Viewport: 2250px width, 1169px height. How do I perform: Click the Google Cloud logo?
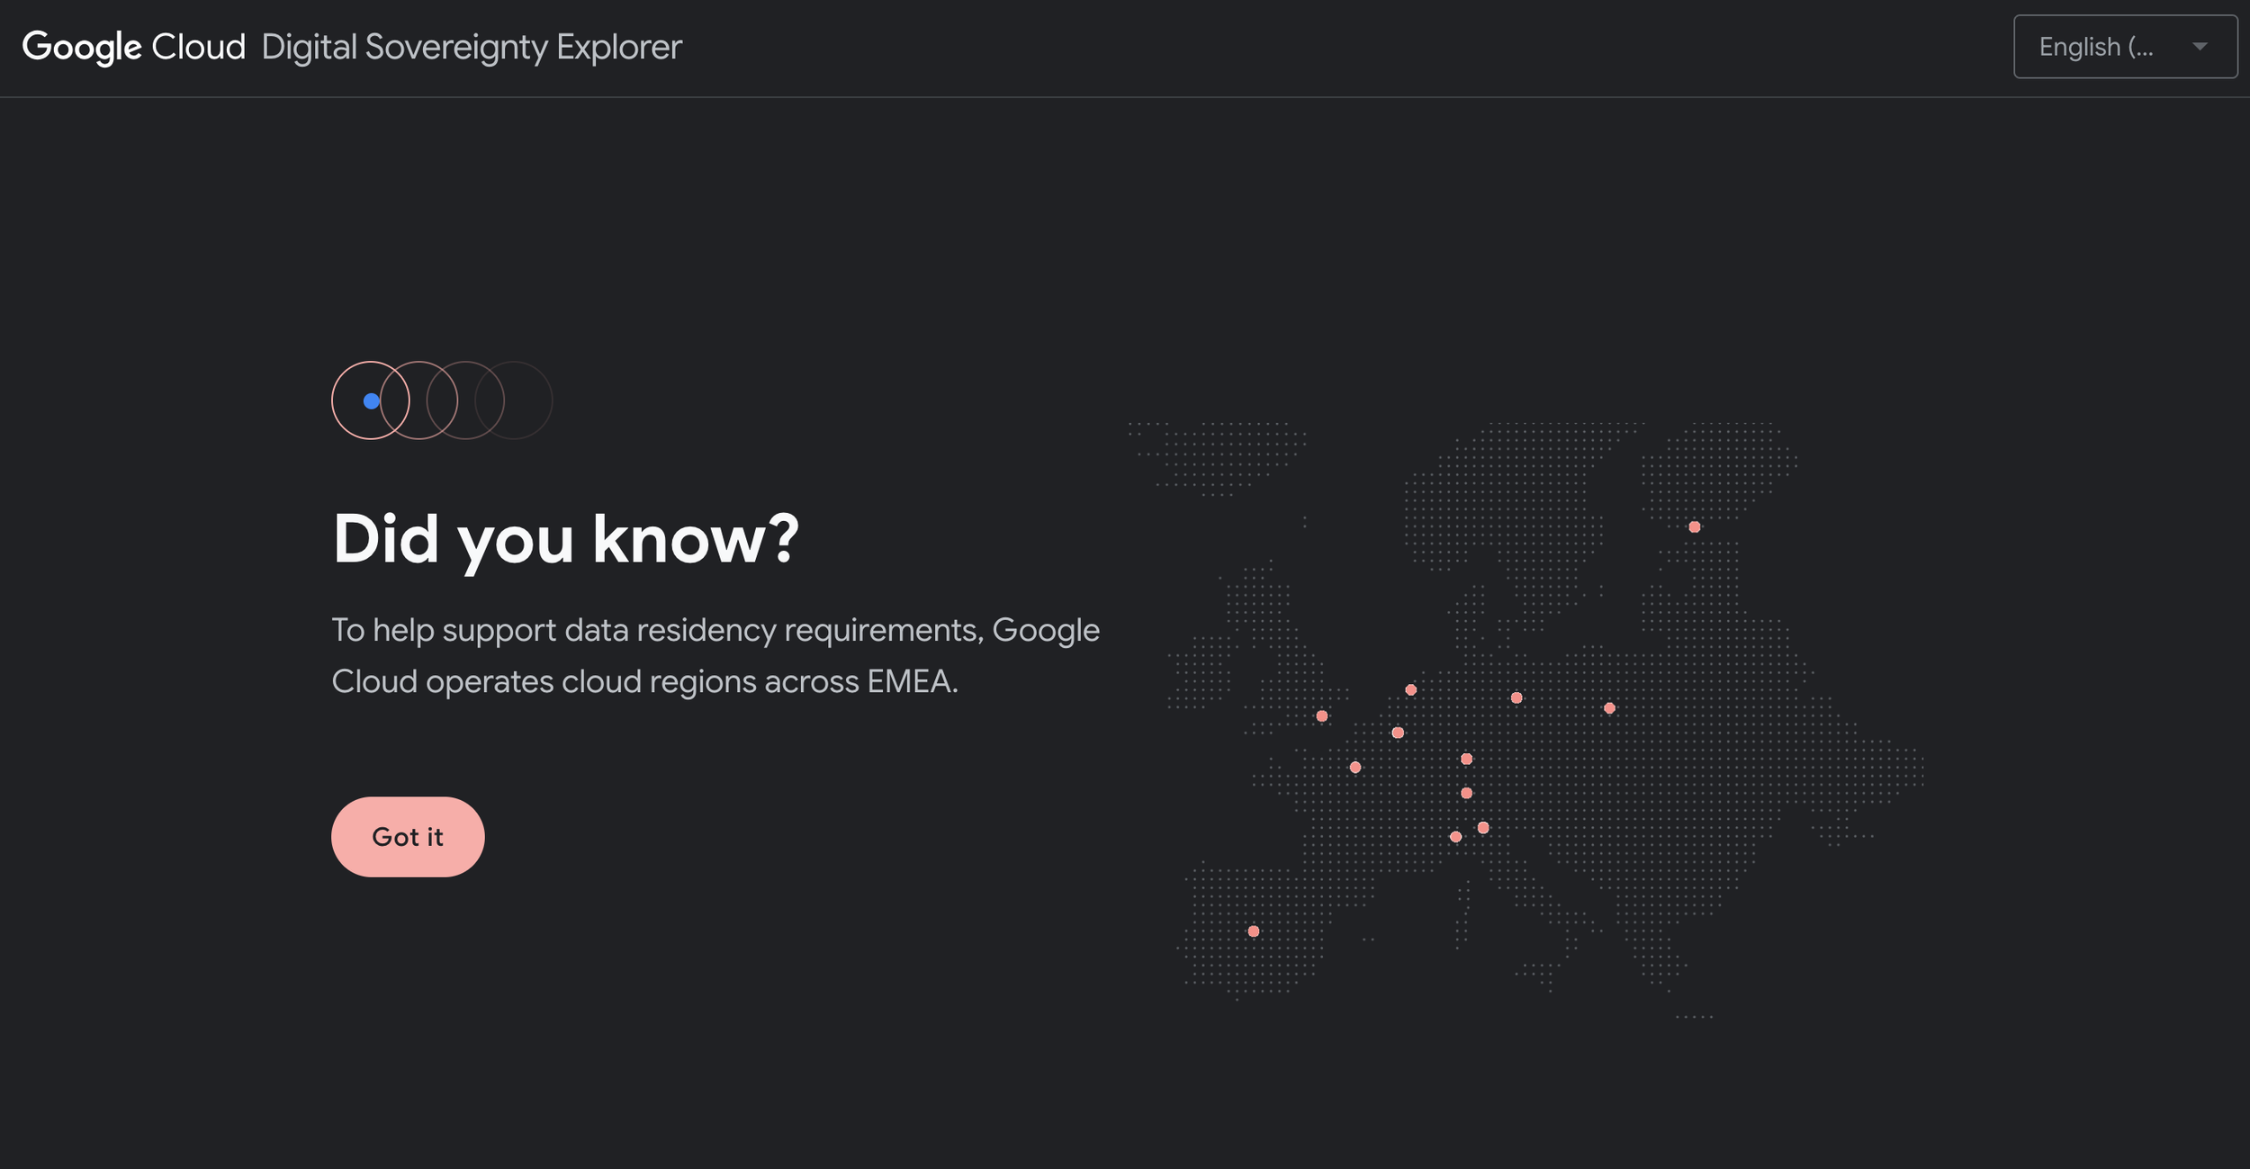133,47
